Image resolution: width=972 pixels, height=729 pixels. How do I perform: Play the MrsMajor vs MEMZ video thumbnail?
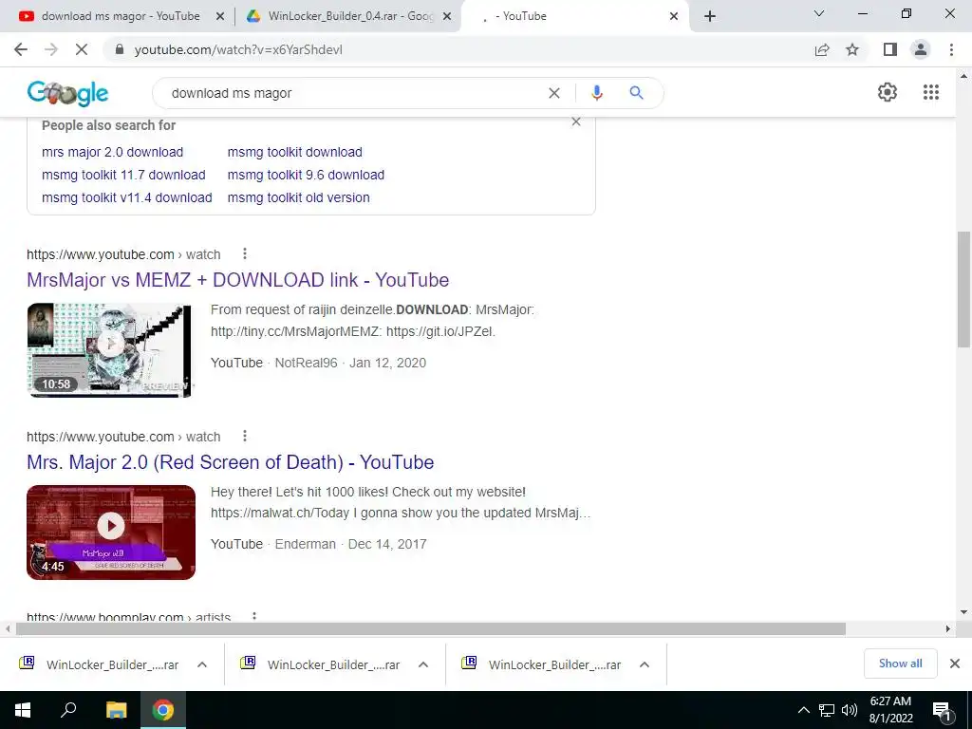(110, 349)
